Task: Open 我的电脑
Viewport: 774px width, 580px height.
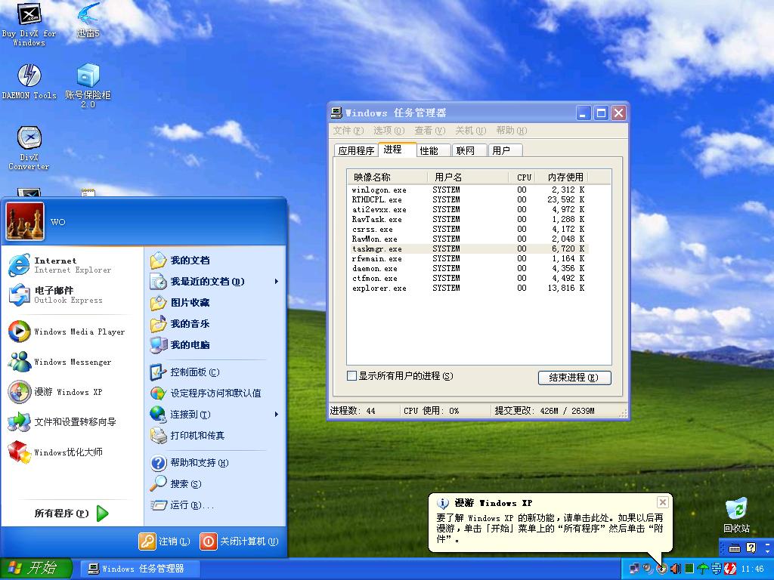Action: tap(180, 344)
